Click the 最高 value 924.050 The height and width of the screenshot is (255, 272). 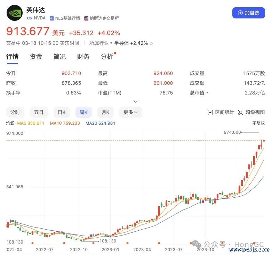(x=163, y=73)
